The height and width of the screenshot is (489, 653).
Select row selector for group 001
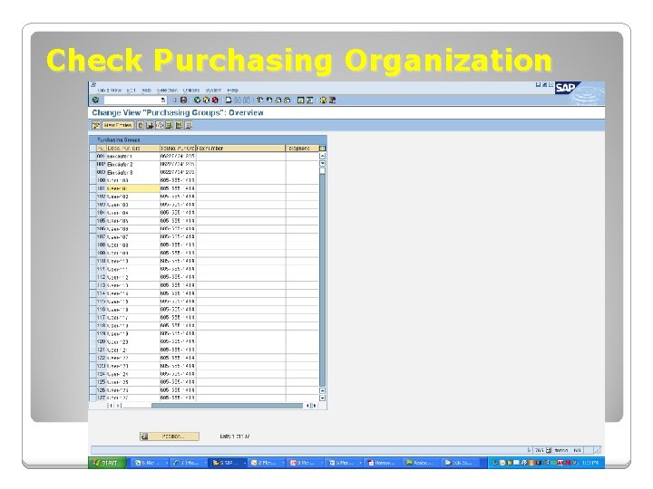click(x=93, y=156)
